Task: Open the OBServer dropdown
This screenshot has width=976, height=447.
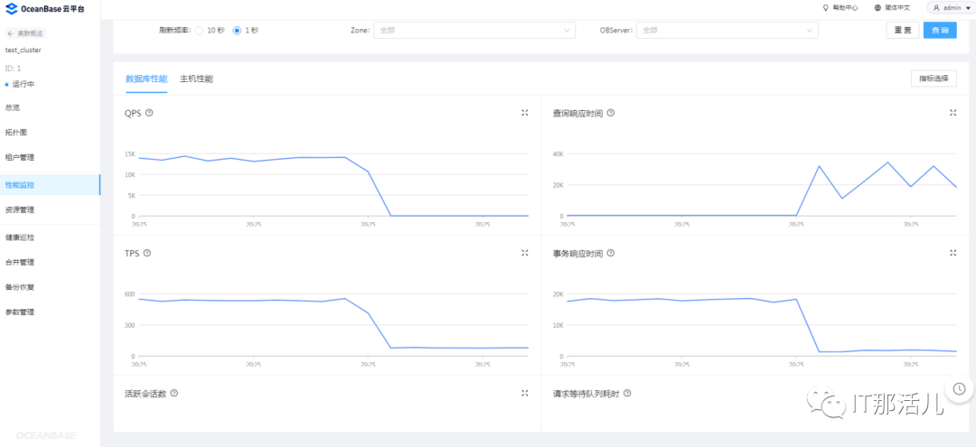Action: (727, 30)
